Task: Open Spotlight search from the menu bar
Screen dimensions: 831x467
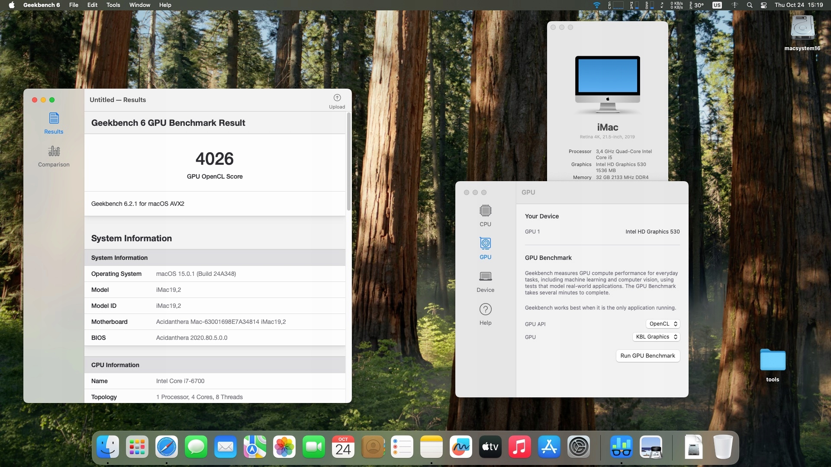Action: click(x=750, y=5)
